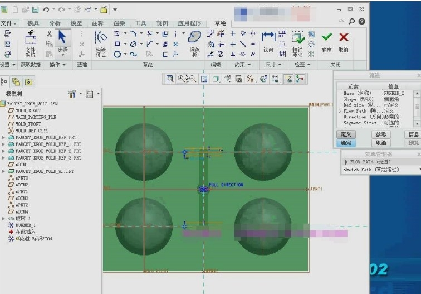
Task: Click the Cut scissors icon
Action: 49,33
